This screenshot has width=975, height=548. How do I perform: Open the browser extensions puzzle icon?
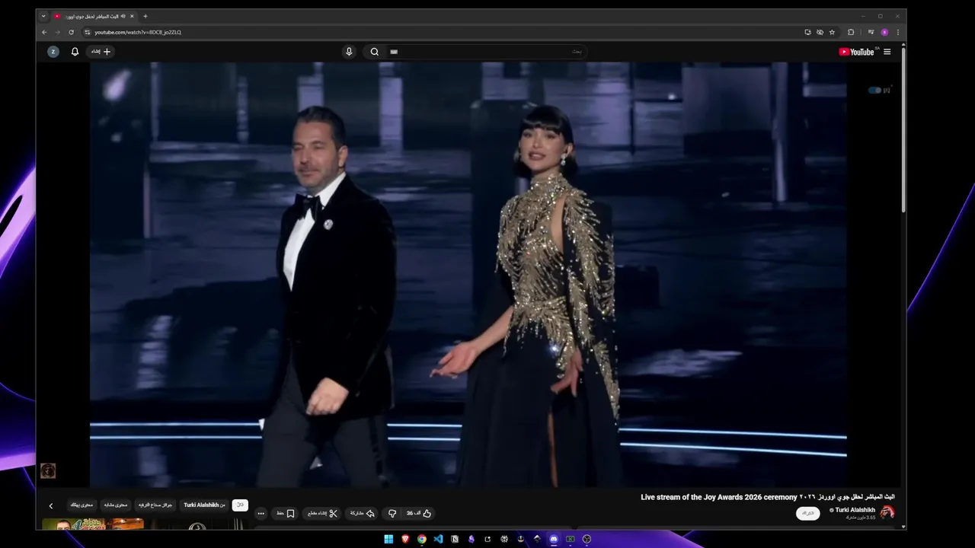point(851,32)
